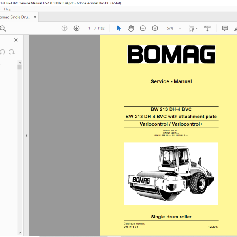
Task: Collapse the navigation pane with the divider arrow
Action: (x=26, y=135)
